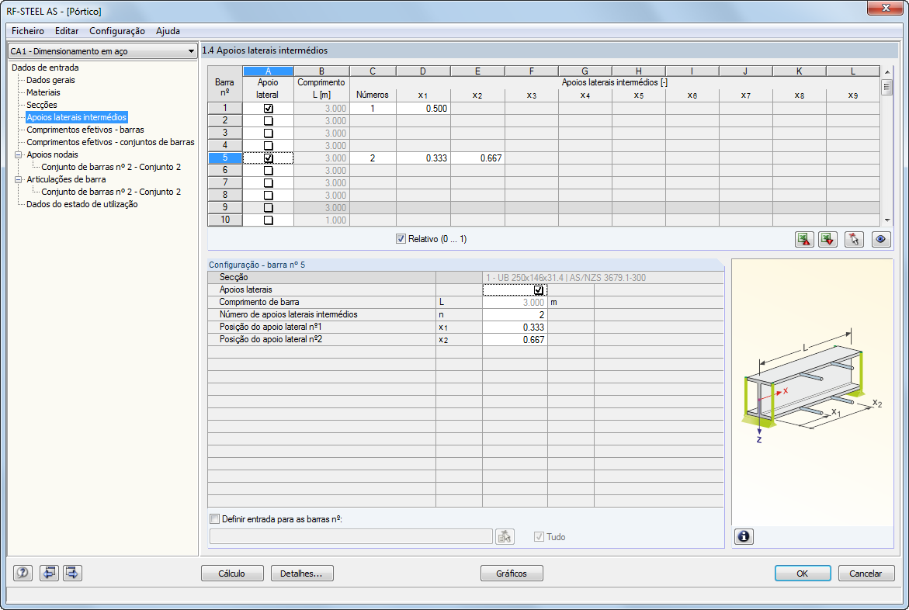Toggle lateral support checkbox for bar 1

(268, 109)
